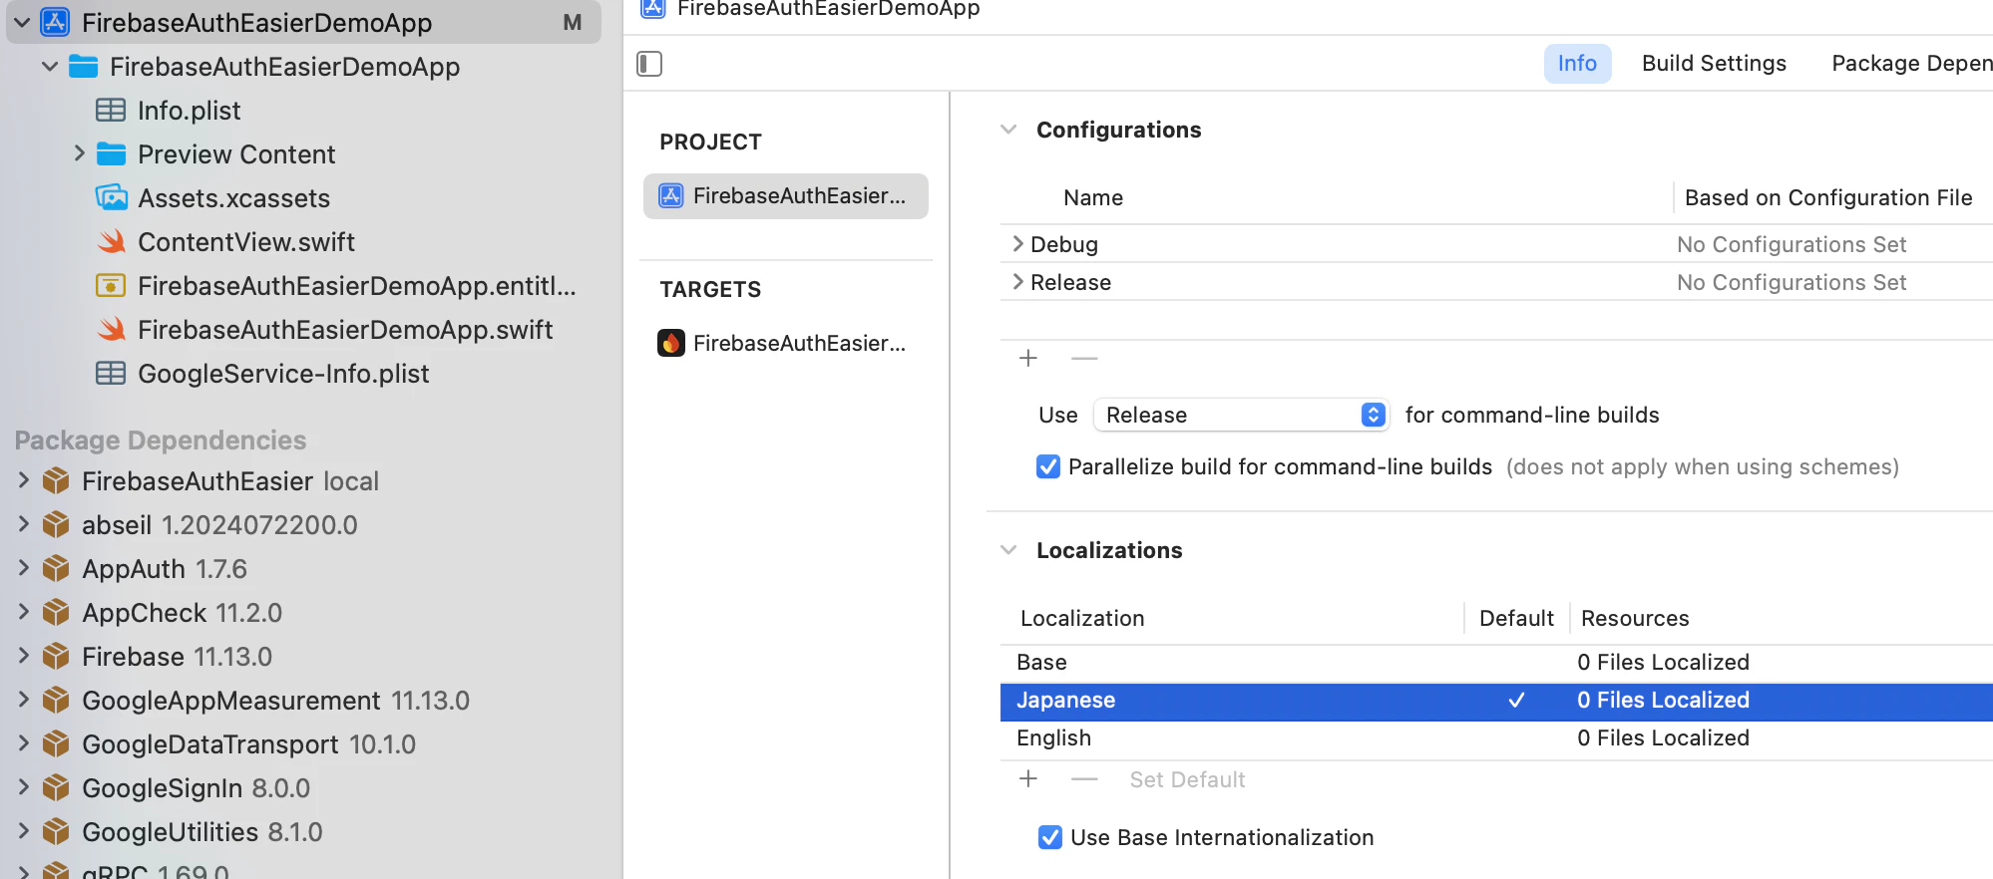
Task: Toggle Parallelize build for command-line builds checkbox
Action: click(x=1048, y=466)
